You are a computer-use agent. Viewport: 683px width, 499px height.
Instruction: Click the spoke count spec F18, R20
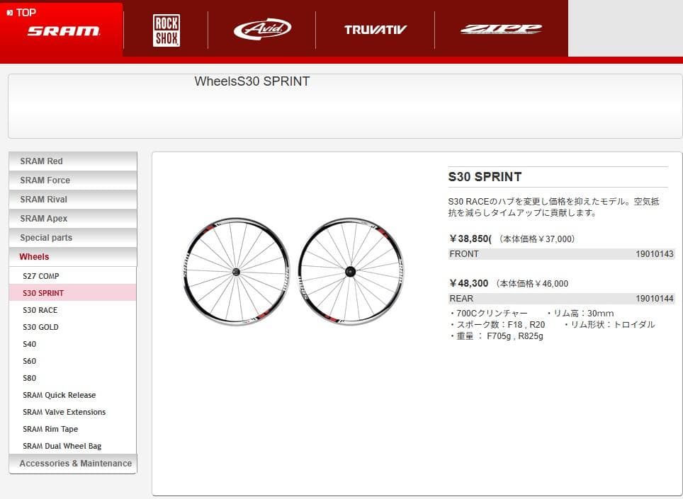[497, 325]
